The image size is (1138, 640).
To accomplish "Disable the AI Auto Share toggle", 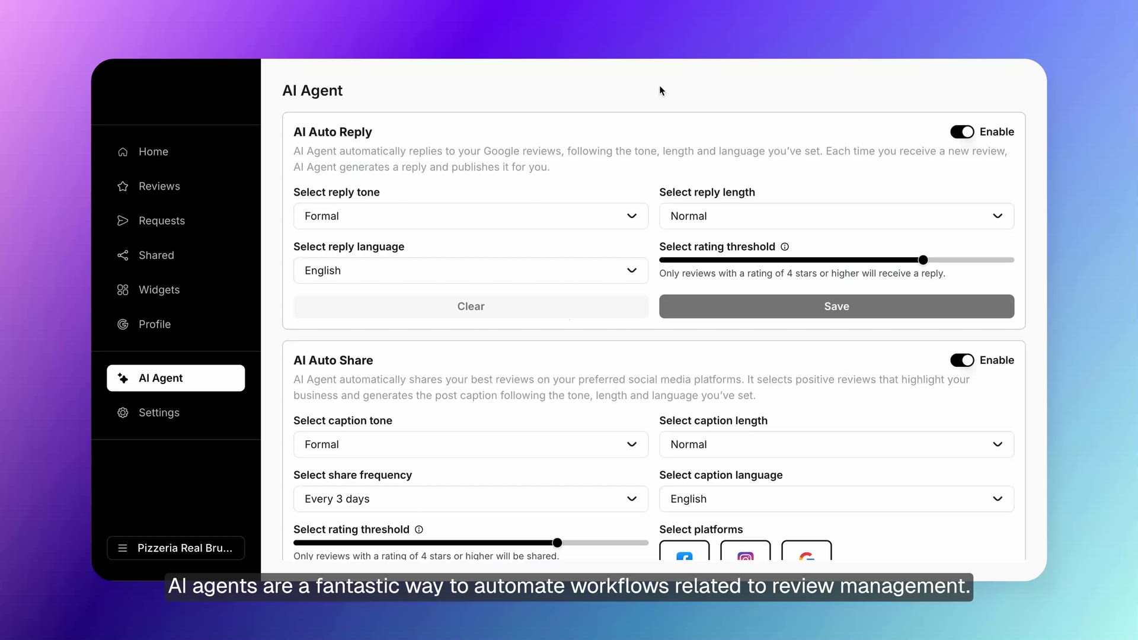I will 962,360.
